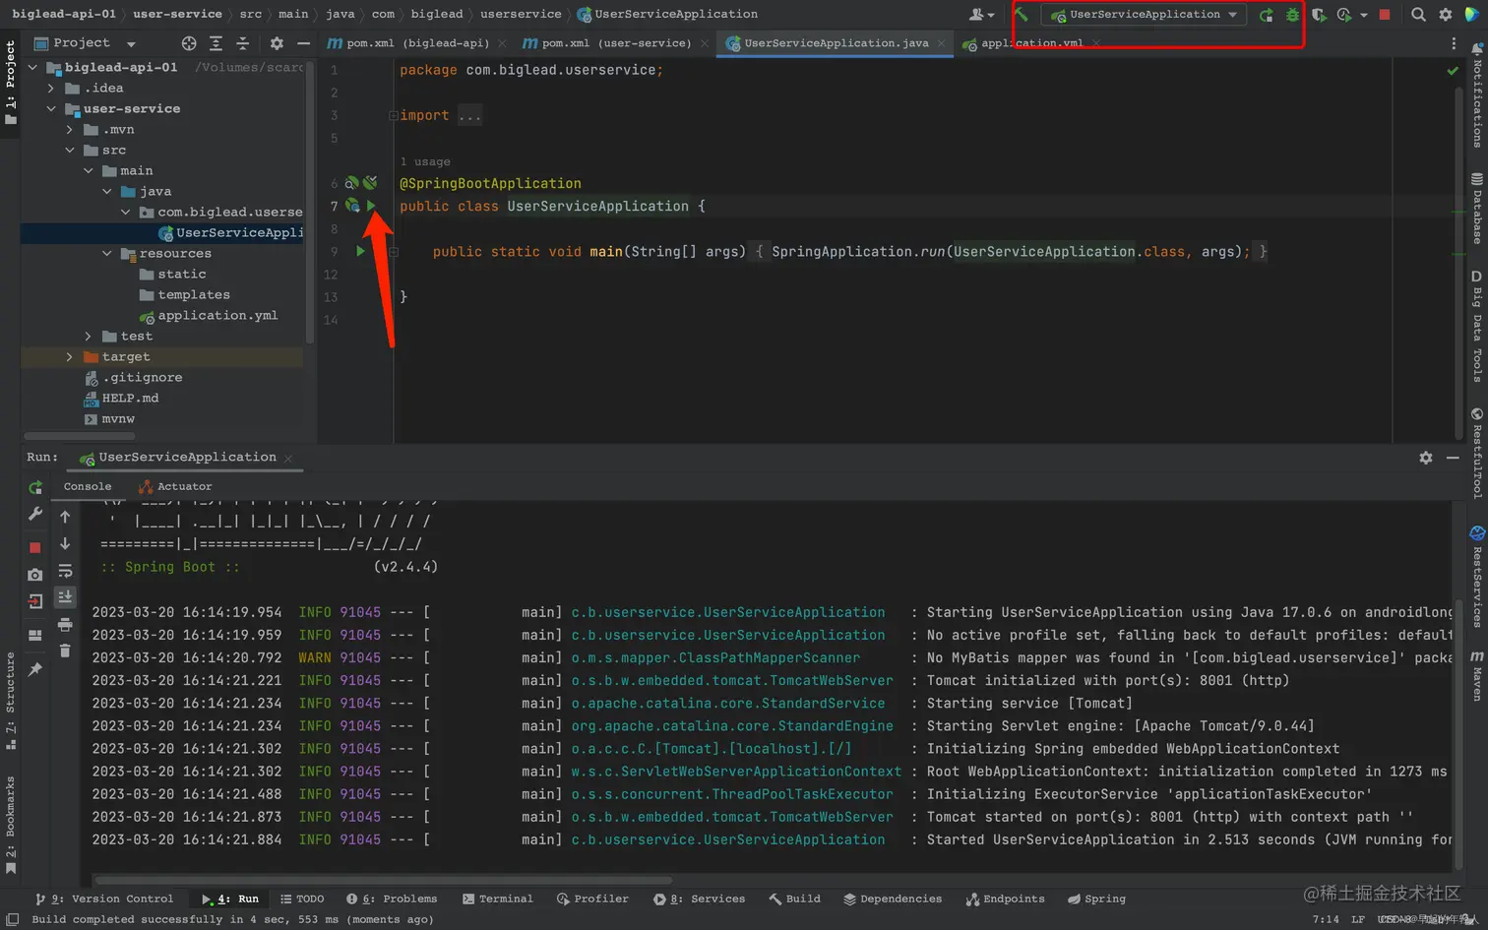Run with the Profiler clock icon
Image resolution: width=1488 pixels, height=930 pixels.
click(x=1344, y=15)
